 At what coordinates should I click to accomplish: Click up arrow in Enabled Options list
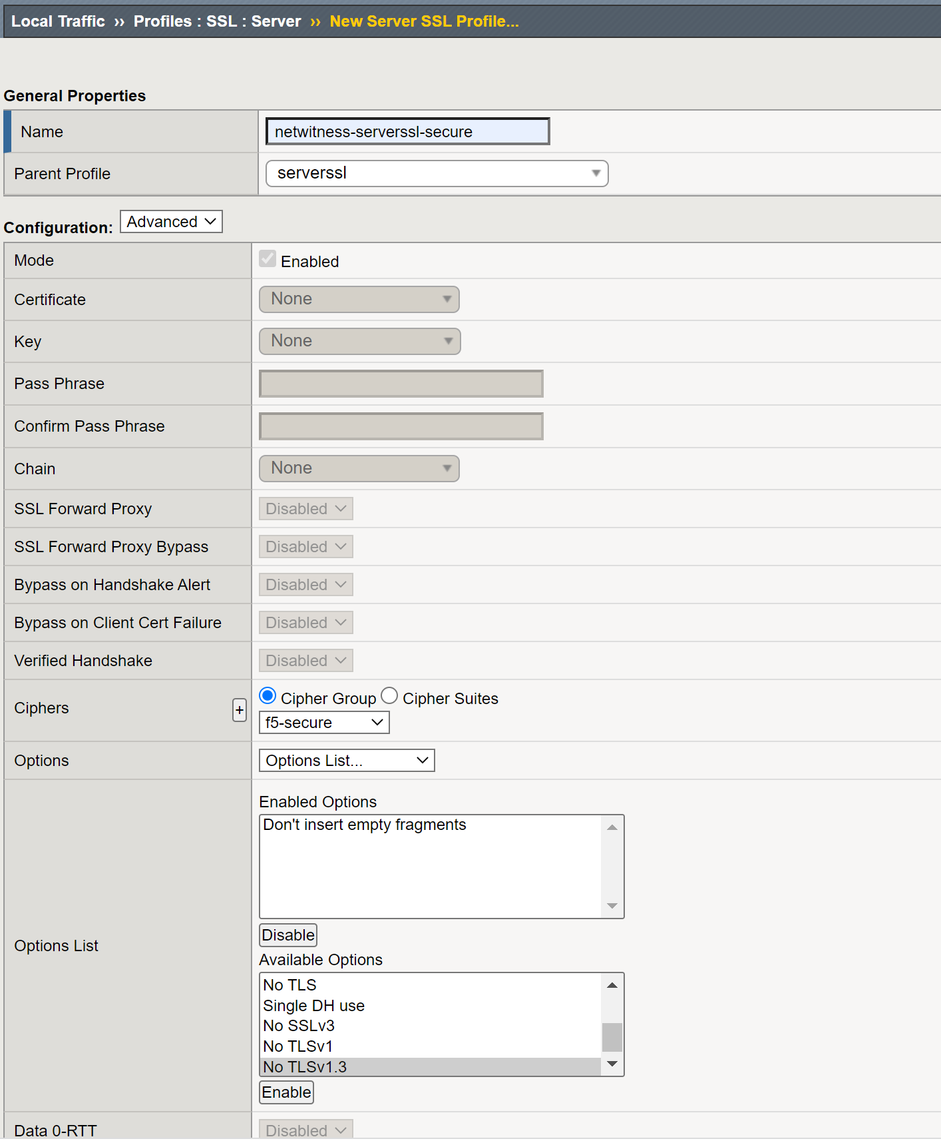point(612,827)
